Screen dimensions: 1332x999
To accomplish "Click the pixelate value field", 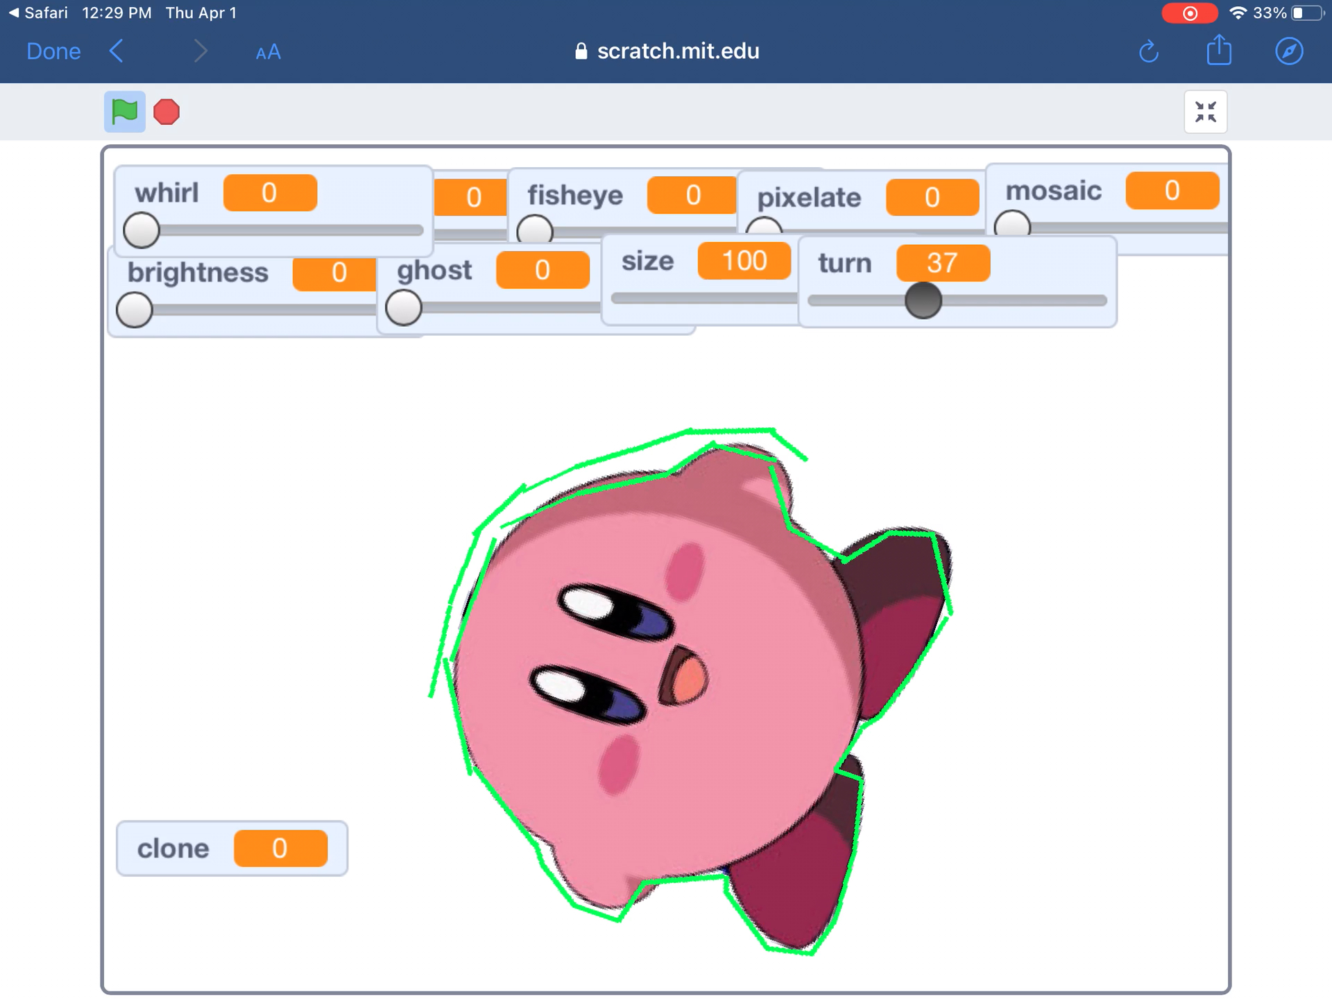I will (929, 196).
